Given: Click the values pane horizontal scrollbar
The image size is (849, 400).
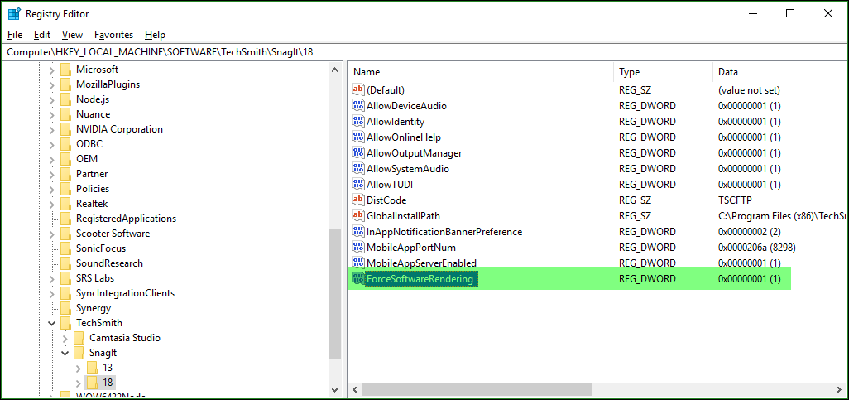Looking at the screenshot, I should point(579,389).
